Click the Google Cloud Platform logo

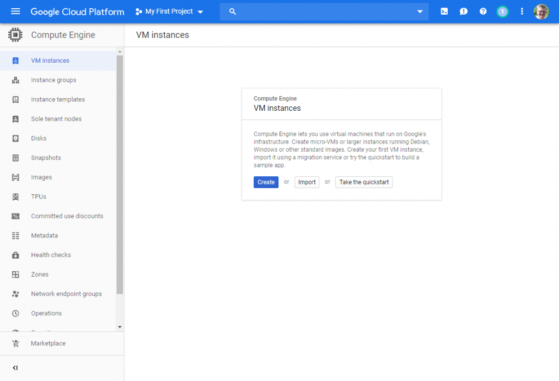(78, 12)
